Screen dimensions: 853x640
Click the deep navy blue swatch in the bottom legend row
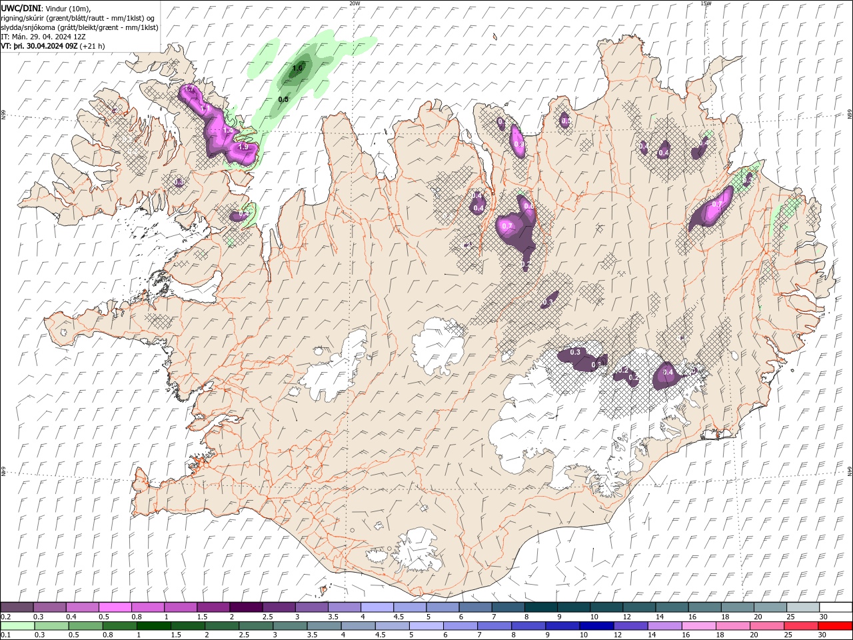[597, 626]
